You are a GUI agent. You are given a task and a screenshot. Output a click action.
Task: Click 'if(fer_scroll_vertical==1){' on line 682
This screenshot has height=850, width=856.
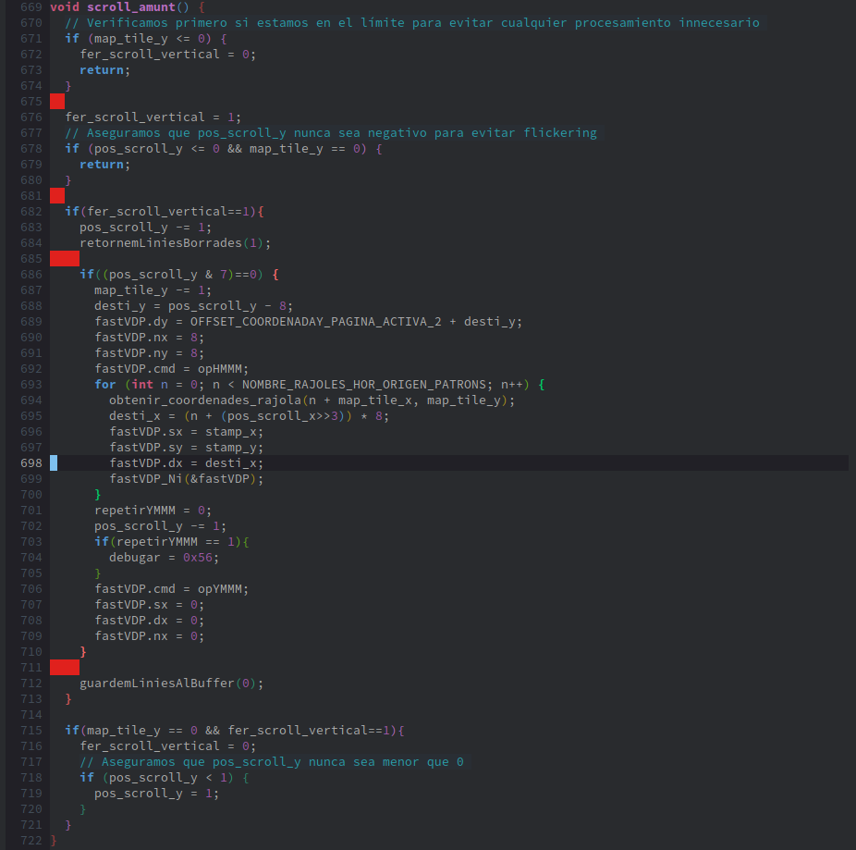pyautogui.click(x=165, y=212)
